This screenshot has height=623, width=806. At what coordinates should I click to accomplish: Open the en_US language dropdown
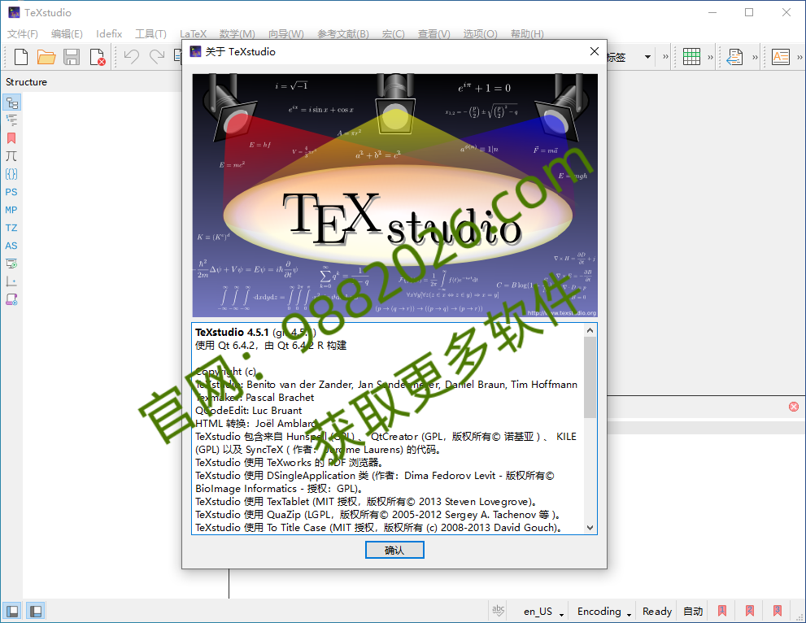click(542, 611)
